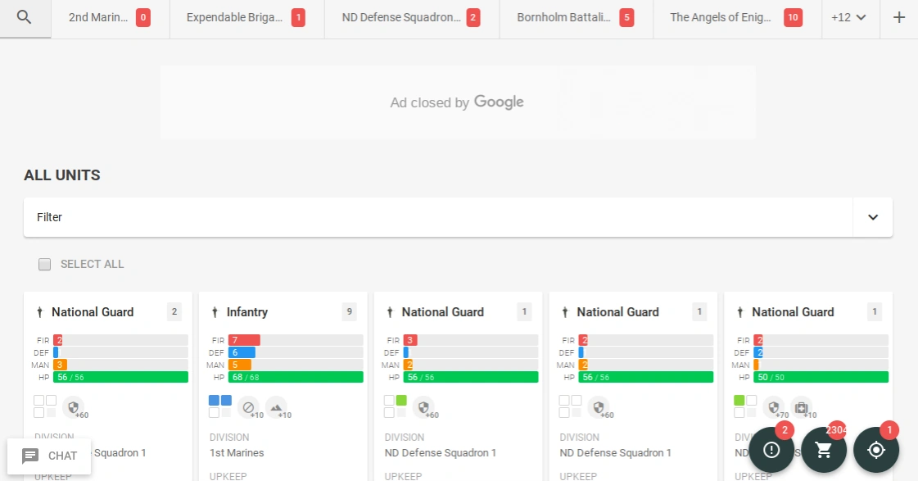Click the Infantry unit card title
The width and height of the screenshot is (918, 481).
[247, 312]
